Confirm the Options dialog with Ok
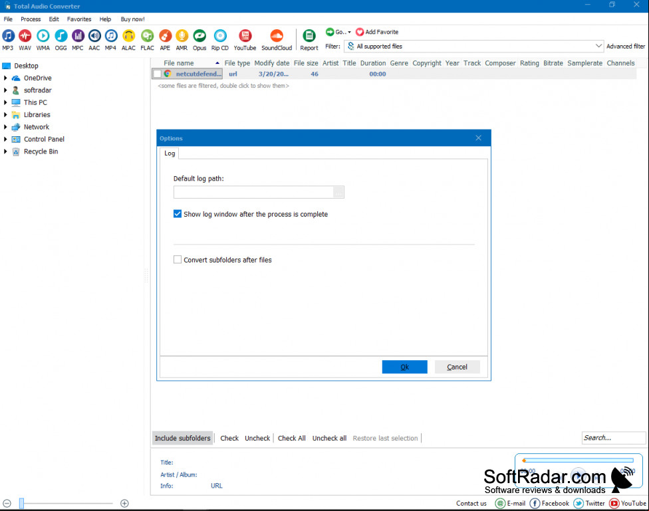The height and width of the screenshot is (511, 649). click(x=404, y=367)
